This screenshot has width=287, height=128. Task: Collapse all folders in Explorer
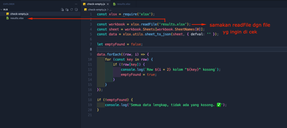pos(76,9)
